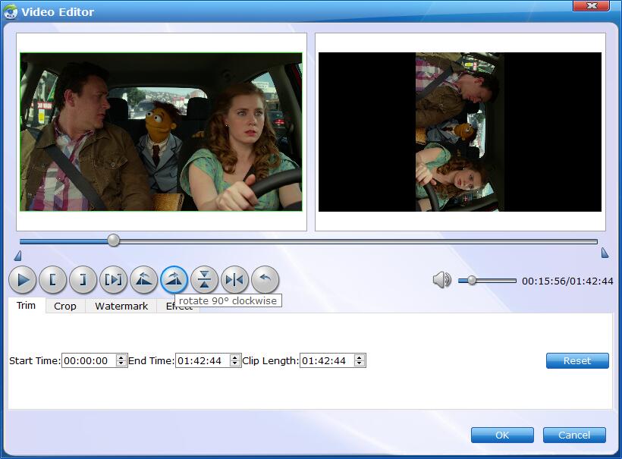Flip the video vertically
This screenshot has height=459, width=622.
(x=205, y=280)
